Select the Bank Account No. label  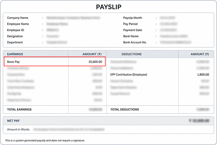[135, 42]
